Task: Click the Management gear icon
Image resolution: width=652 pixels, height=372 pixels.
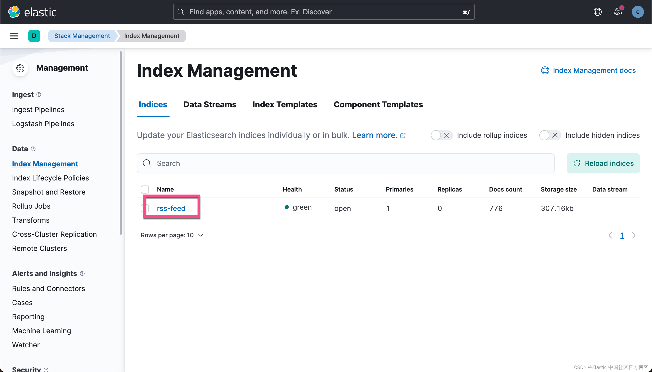Action: tap(20, 68)
